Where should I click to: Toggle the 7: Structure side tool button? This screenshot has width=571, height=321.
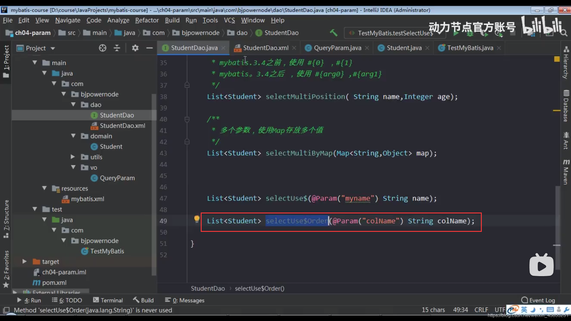point(6,219)
